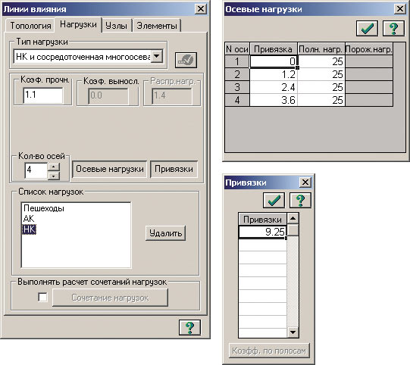Click the Осевые нагрузки button
Image resolution: width=410 pixels, height=365 pixels.
[x=110, y=169]
